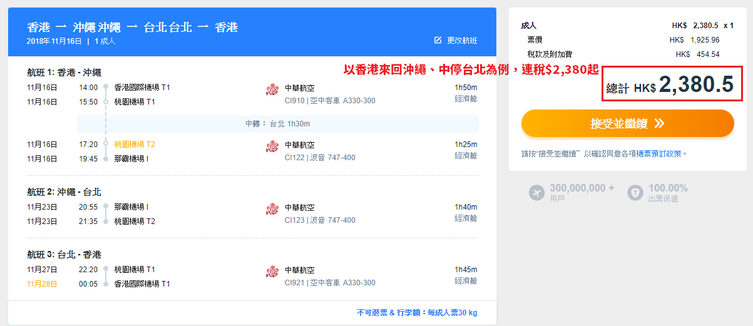Select the 航班 3: 台北 - 香港 heading
753x326 pixels.
(x=64, y=255)
